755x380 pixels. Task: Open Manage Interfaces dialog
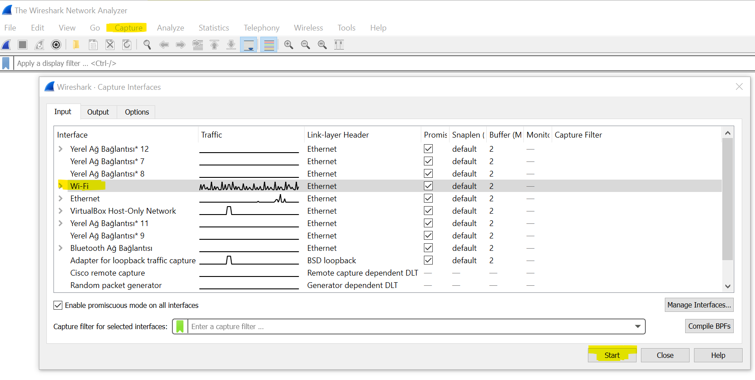click(699, 305)
